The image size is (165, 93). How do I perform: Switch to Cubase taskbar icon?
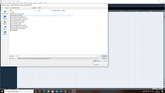point(74,91)
